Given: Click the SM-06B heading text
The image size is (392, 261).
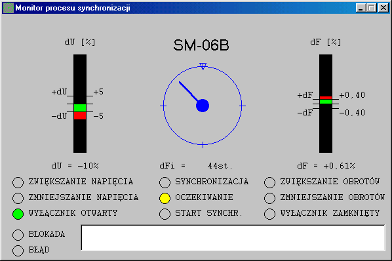Looking at the screenshot, I should click(x=201, y=45).
